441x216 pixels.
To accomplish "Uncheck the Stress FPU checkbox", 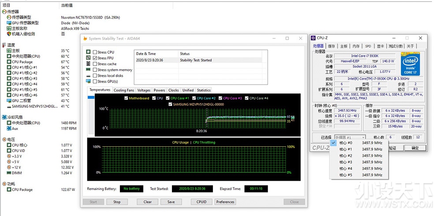I will tap(95, 58).
